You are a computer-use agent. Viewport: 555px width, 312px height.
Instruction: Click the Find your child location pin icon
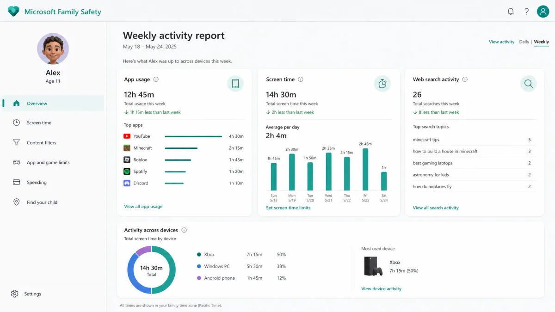17,202
